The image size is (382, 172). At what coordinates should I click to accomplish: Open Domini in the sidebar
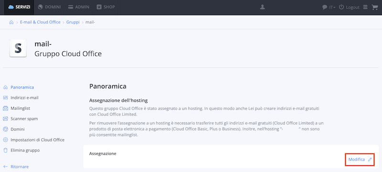coord(18,129)
